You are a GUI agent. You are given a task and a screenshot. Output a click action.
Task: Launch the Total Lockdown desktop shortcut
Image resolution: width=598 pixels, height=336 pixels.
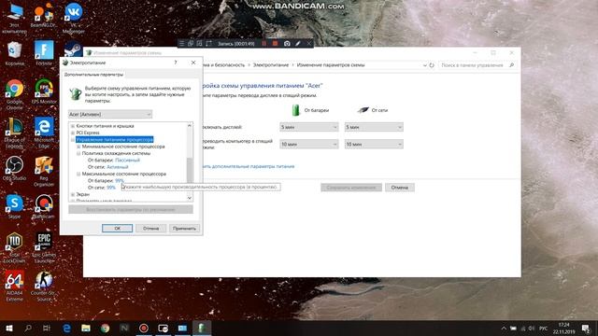[x=15, y=247]
